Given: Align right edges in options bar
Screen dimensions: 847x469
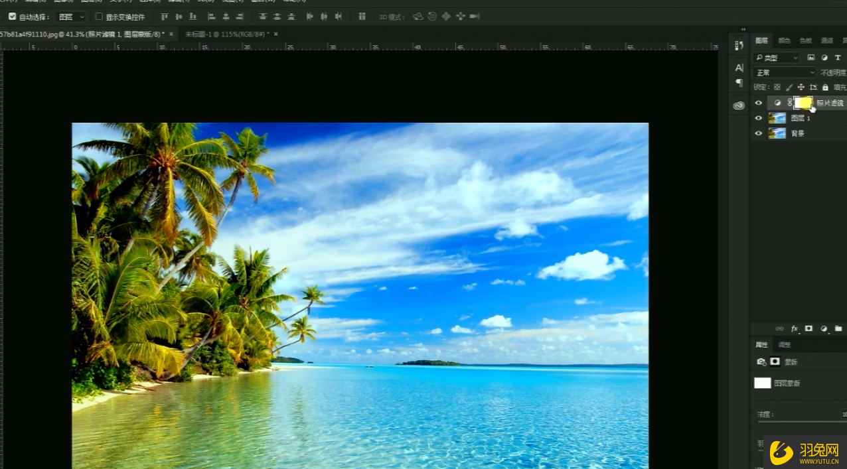Looking at the screenshot, I should point(240,17).
